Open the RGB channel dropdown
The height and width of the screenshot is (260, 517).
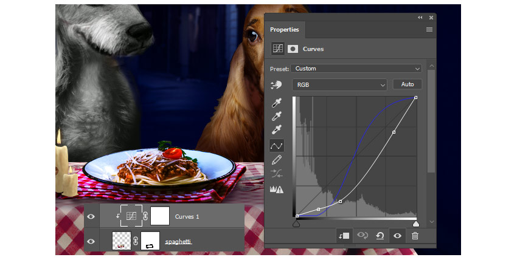339,85
